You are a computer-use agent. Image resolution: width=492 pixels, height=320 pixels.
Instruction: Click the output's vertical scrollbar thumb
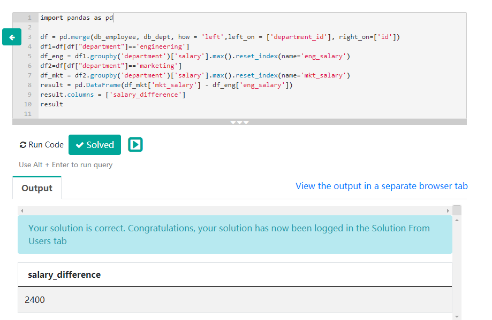click(x=457, y=209)
